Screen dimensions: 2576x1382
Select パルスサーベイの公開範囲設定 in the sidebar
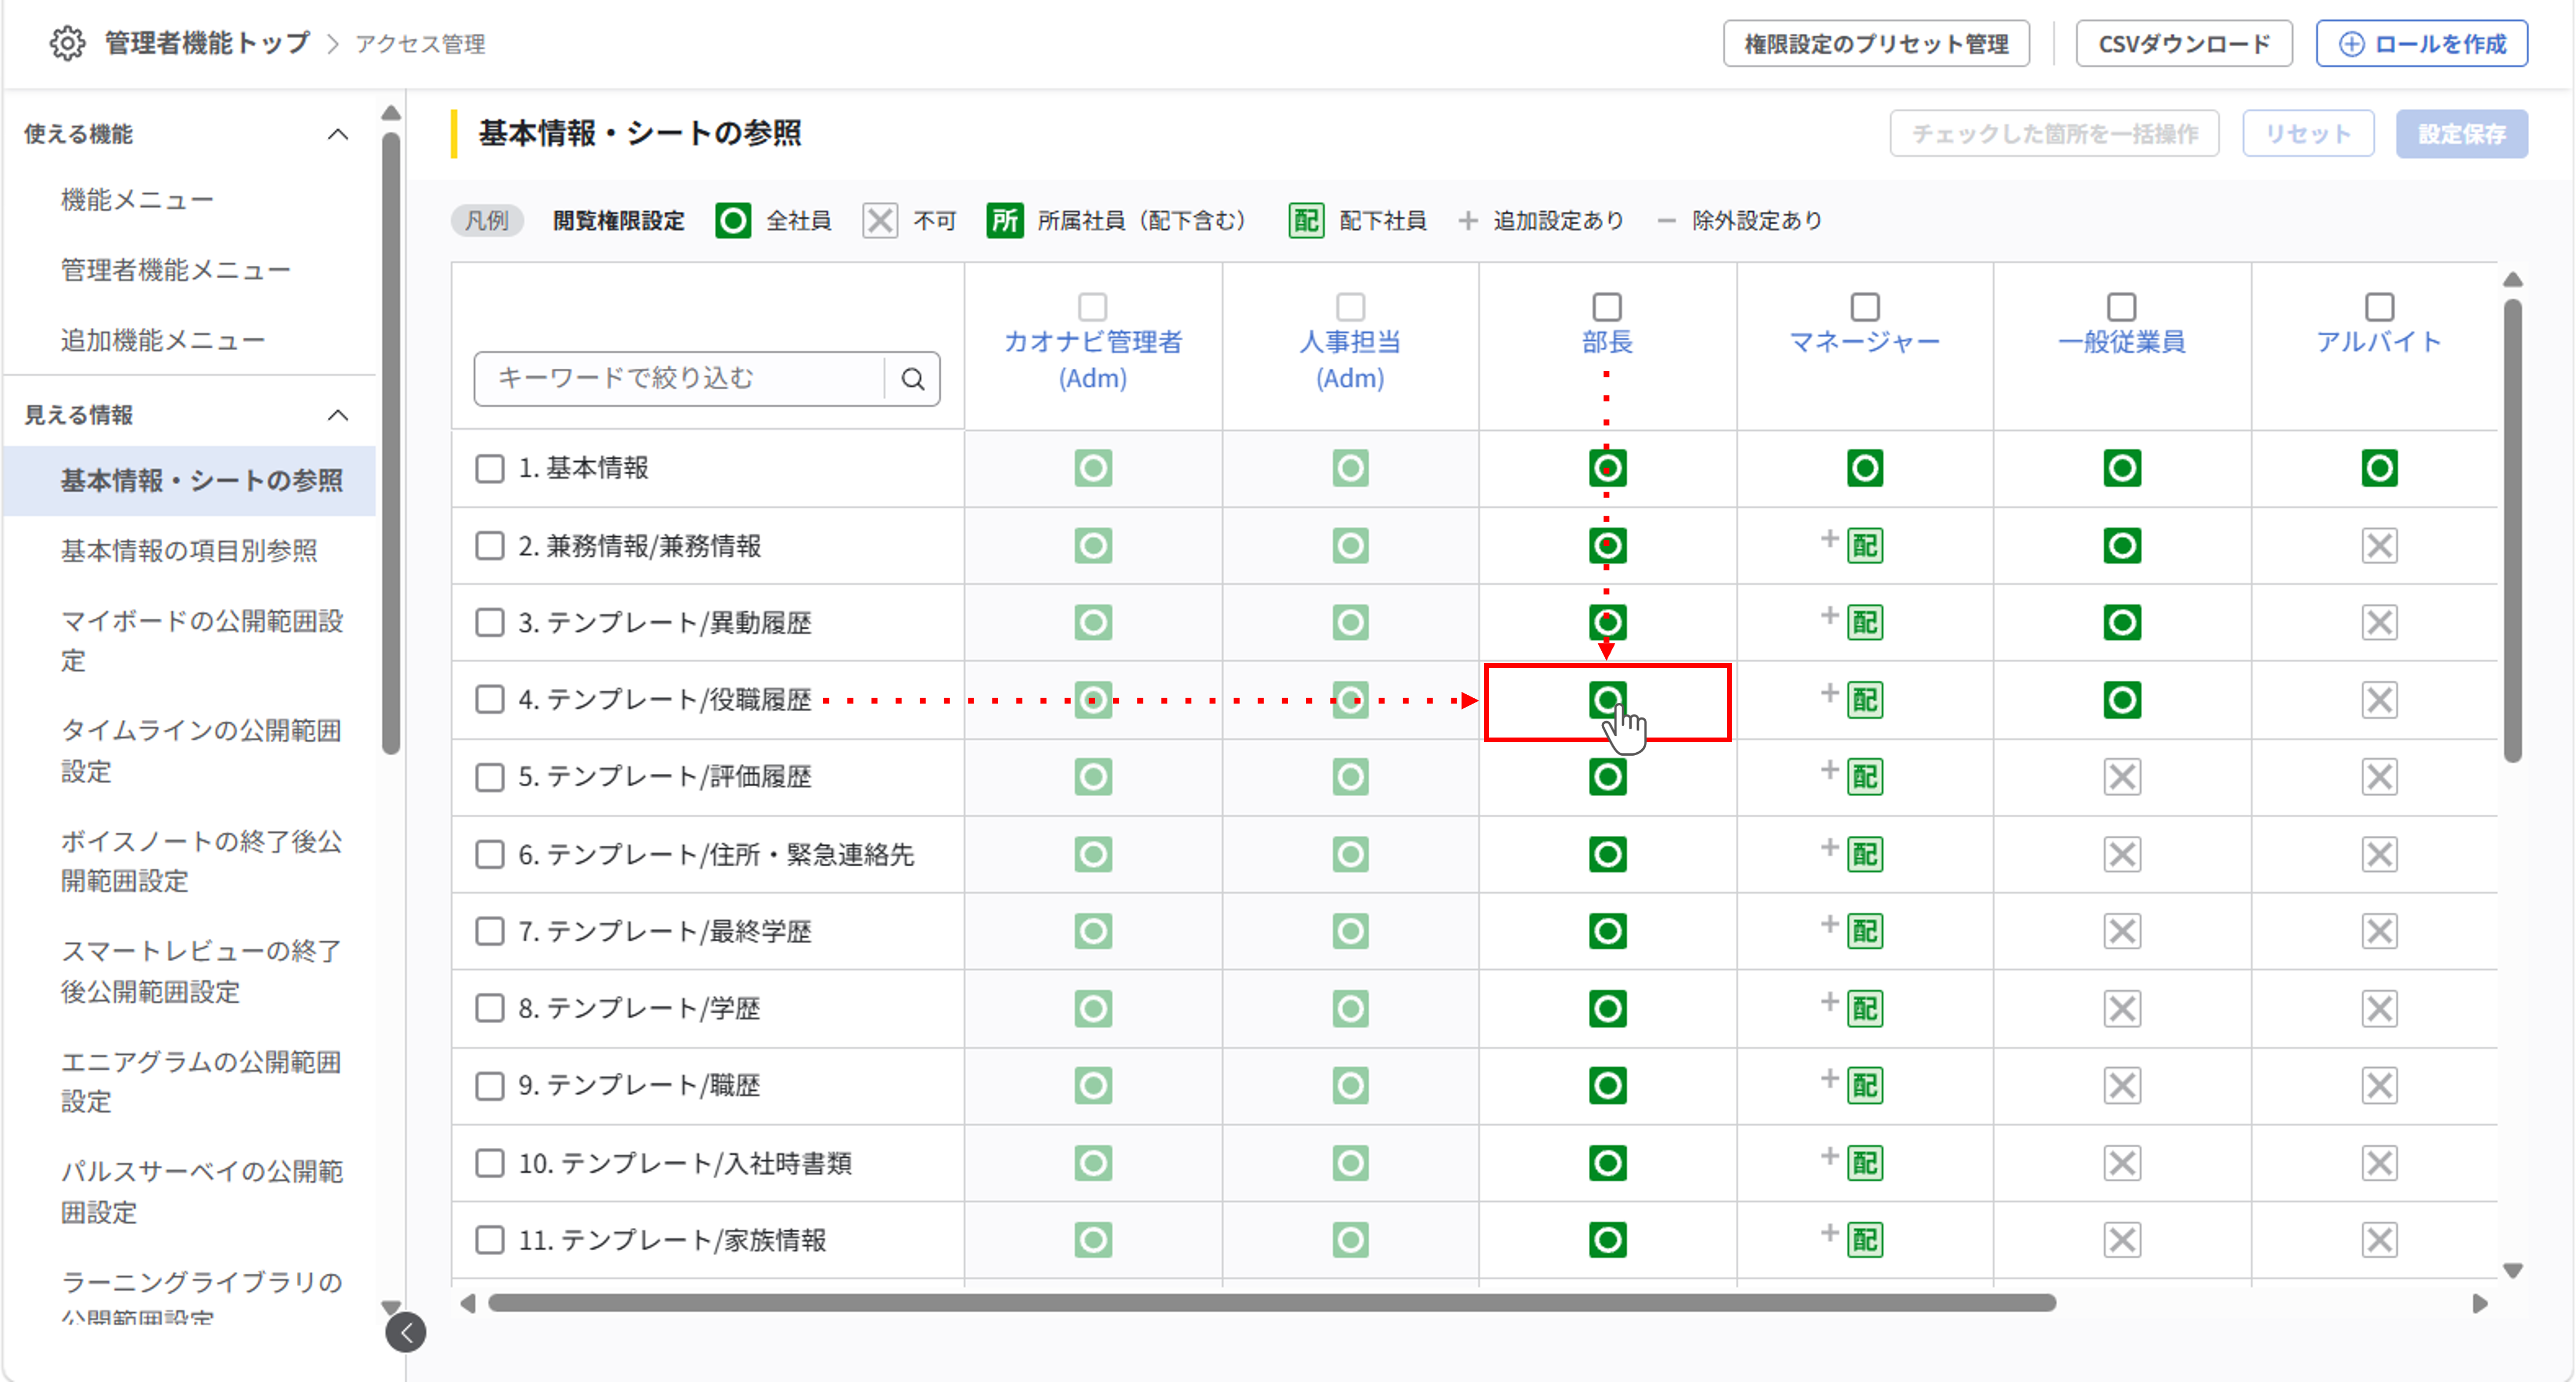point(201,1192)
